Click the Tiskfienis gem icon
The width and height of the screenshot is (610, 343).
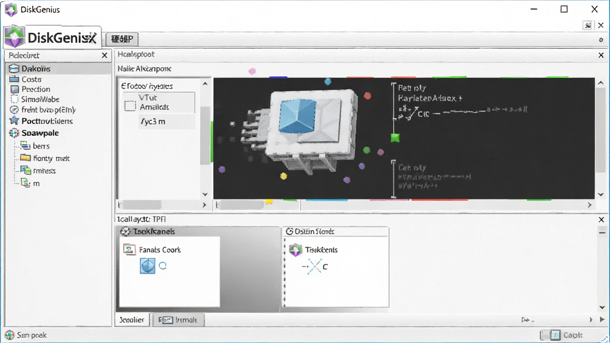[x=295, y=250]
